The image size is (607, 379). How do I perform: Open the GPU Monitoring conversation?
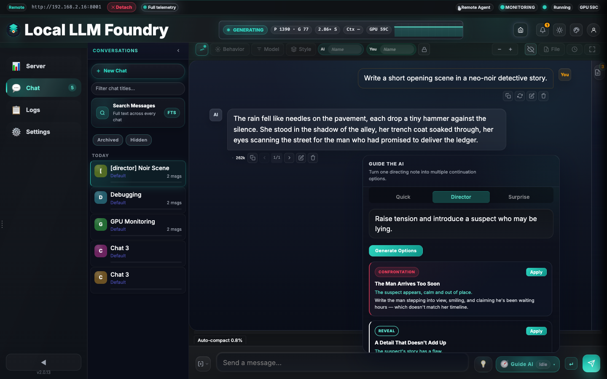coord(138,226)
